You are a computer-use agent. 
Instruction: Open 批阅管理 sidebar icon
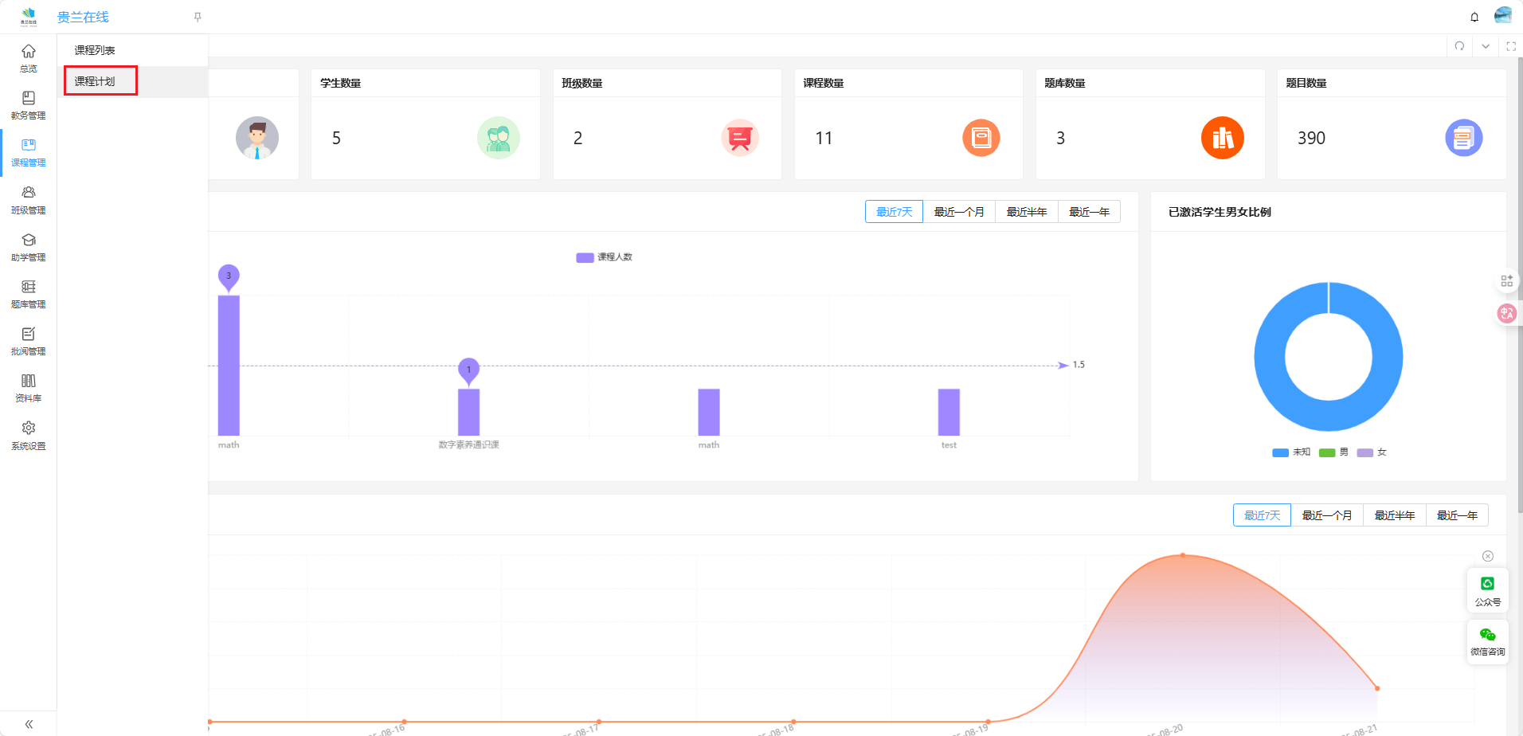(29, 341)
